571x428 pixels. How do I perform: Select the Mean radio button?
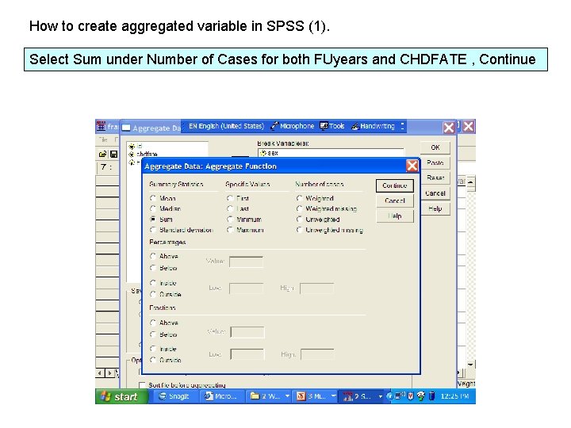point(153,198)
